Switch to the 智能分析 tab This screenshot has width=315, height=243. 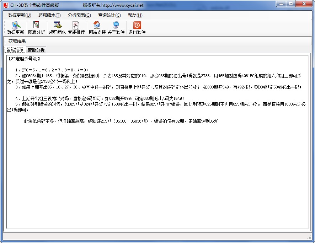tap(36, 50)
